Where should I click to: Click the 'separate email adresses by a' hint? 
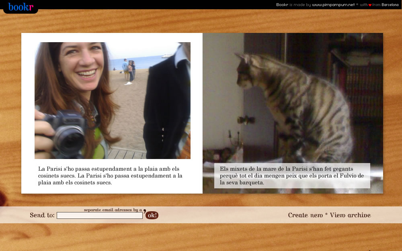tap(113, 210)
